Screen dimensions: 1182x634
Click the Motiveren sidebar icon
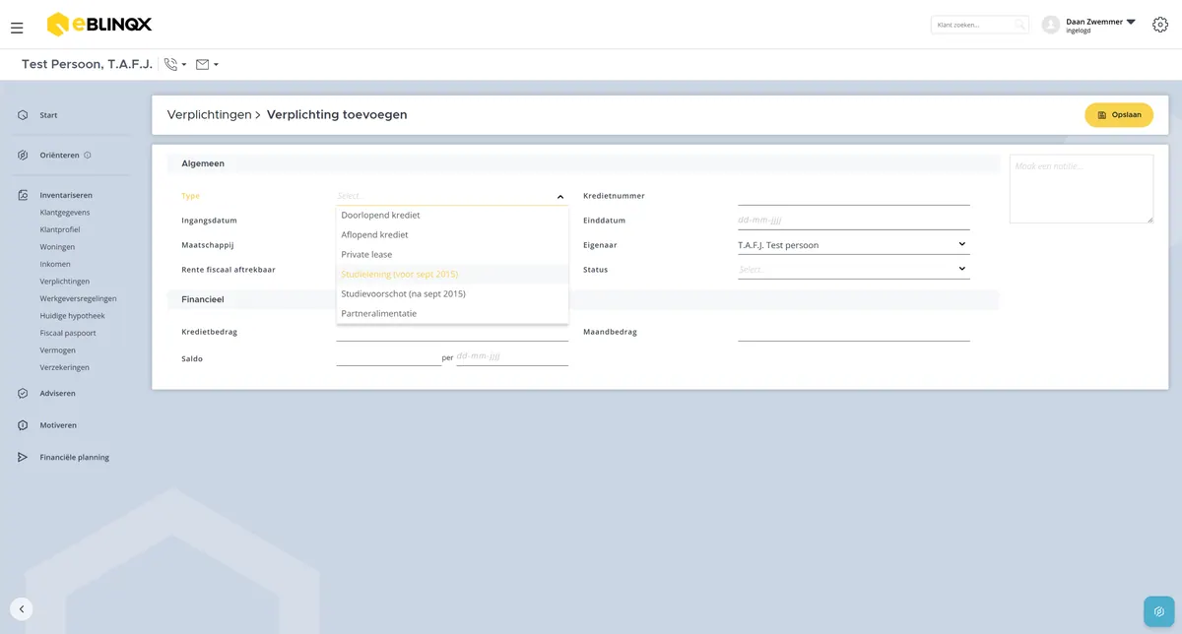click(x=23, y=425)
